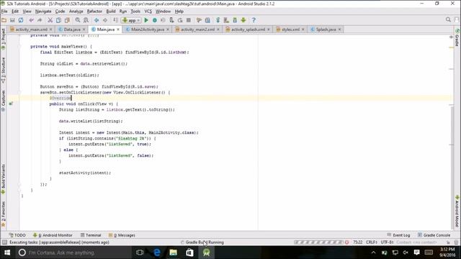Open Android Monitor tool window

[x=53, y=235]
